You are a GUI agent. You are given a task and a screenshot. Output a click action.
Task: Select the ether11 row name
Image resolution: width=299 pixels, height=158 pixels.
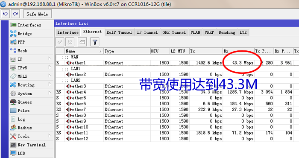80,133
